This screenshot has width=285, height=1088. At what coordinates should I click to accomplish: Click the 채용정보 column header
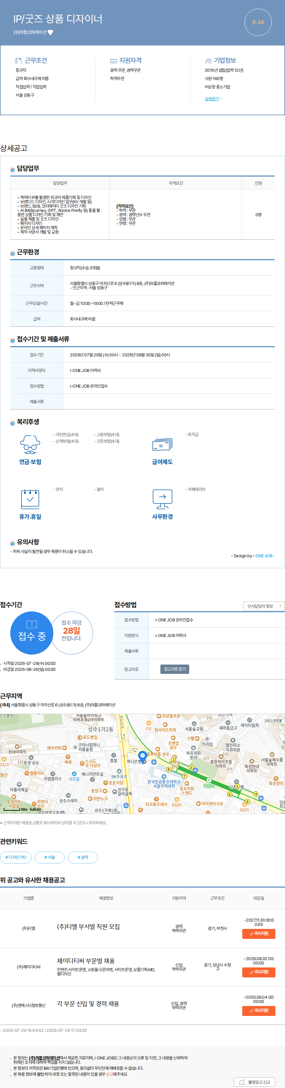point(106,898)
